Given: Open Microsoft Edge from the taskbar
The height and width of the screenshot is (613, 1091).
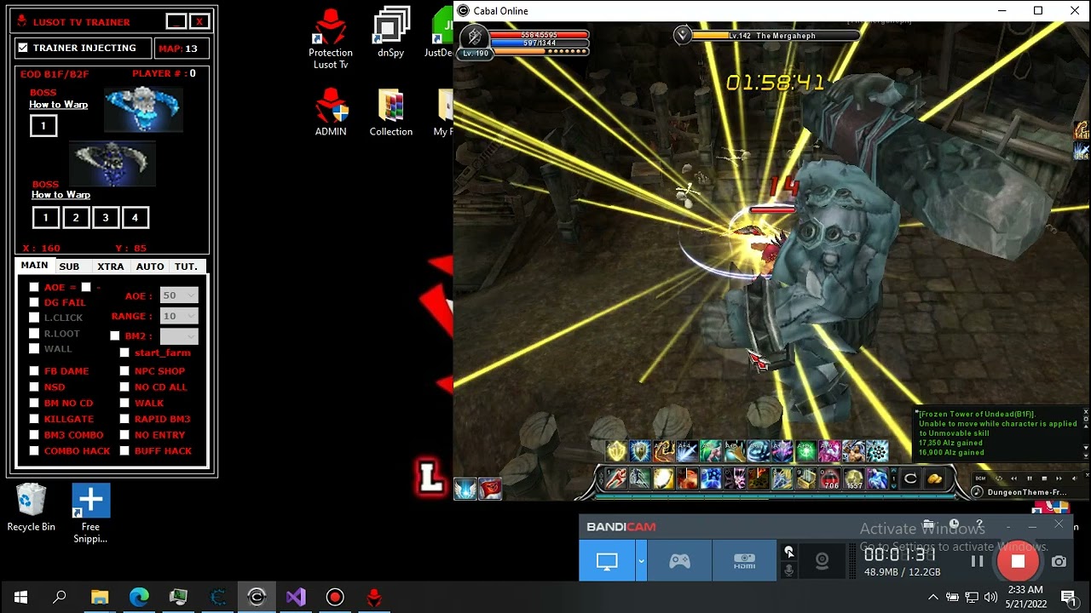Looking at the screenshot, I should [x=139, y=597].
